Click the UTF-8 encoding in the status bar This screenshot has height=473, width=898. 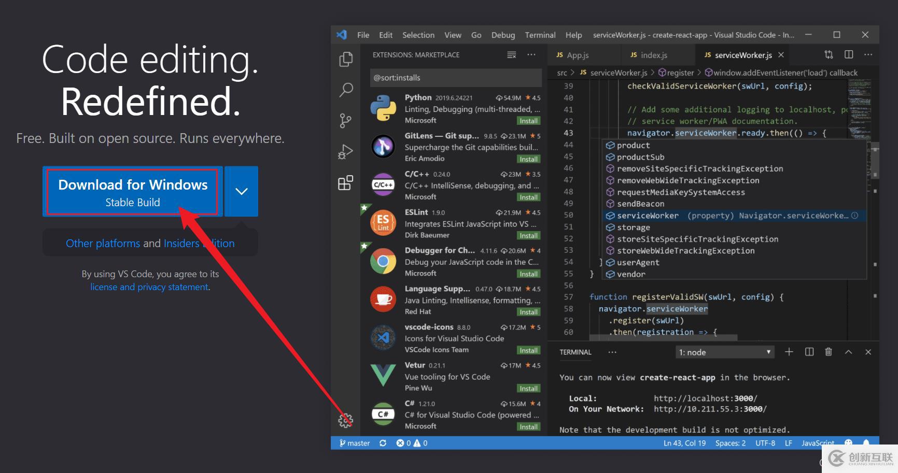tap(765, 443)
